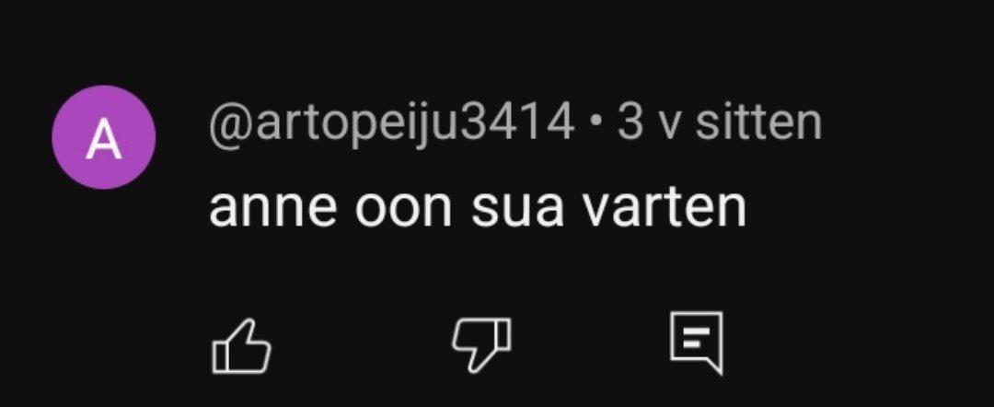Screen dimensions: 994x407
Task: Click the '3 v sitten' timestamp link
Action: pyautogui.click(x=720, y=122)
